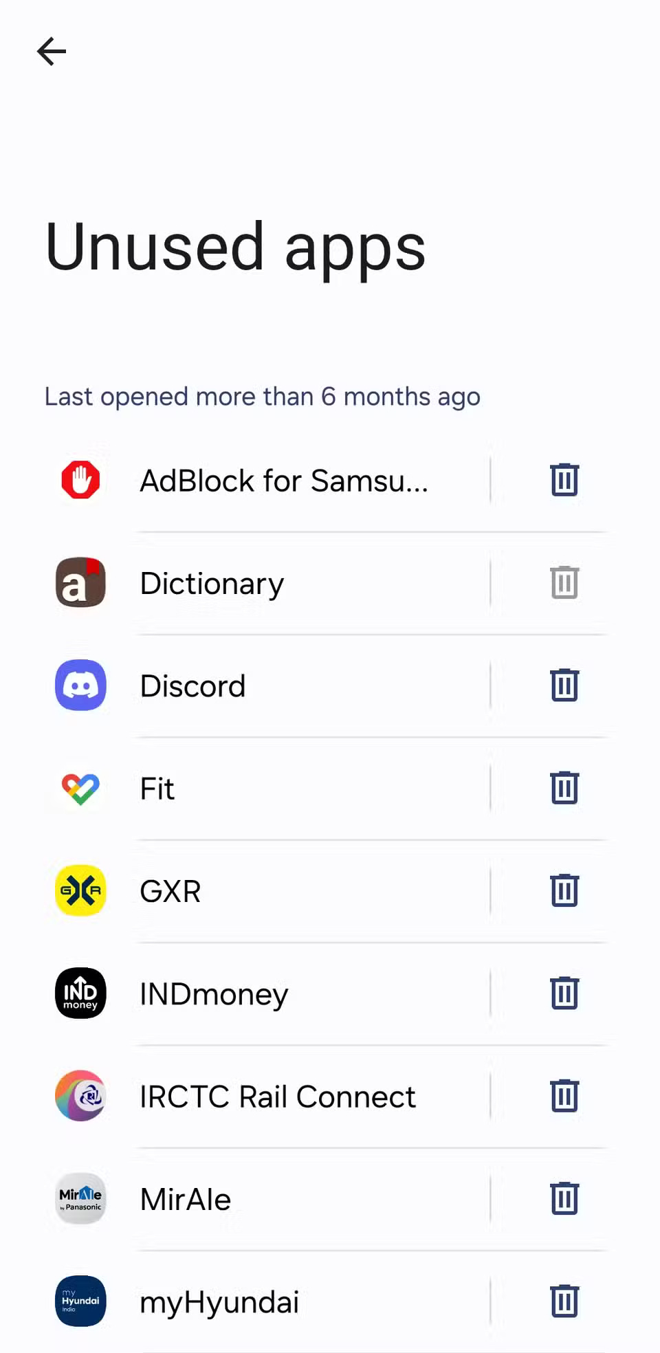Open the Fit app entry
The image size is (660, 1353).
(x=157, y=789)
